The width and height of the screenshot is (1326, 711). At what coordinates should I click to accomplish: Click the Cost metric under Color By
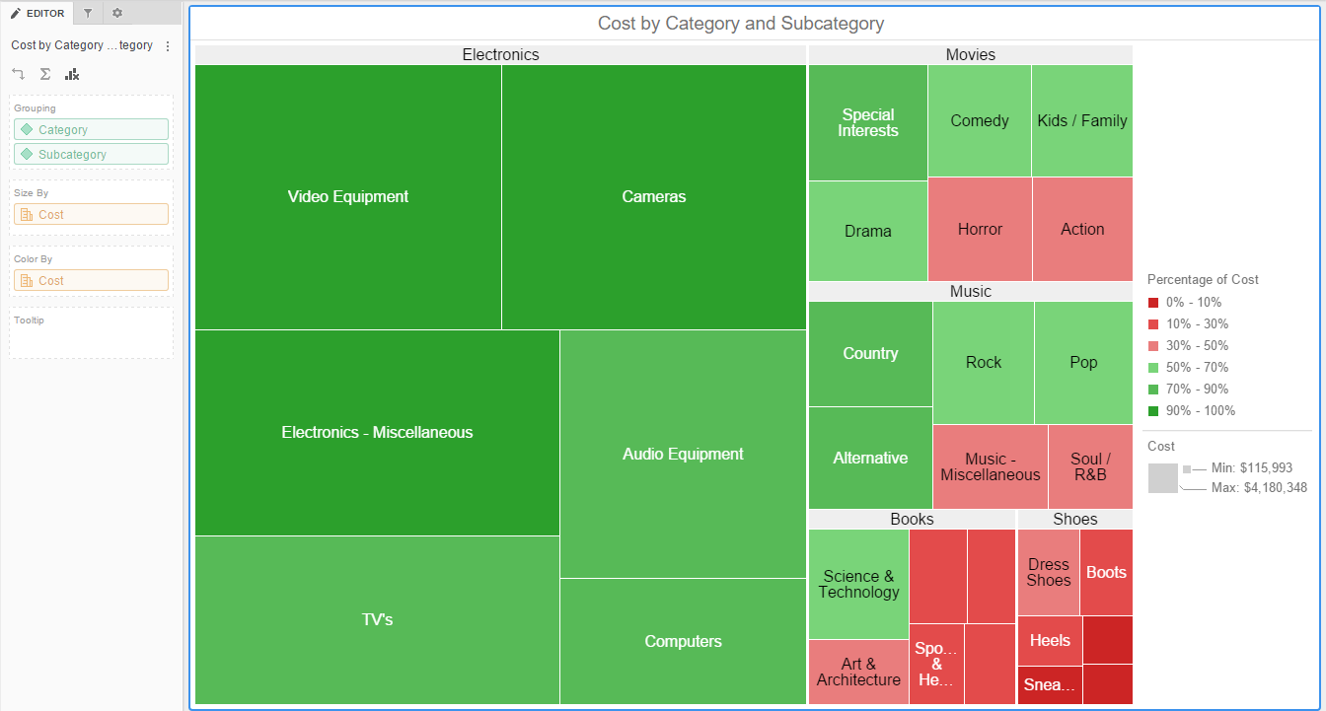(x=91, y=280)
